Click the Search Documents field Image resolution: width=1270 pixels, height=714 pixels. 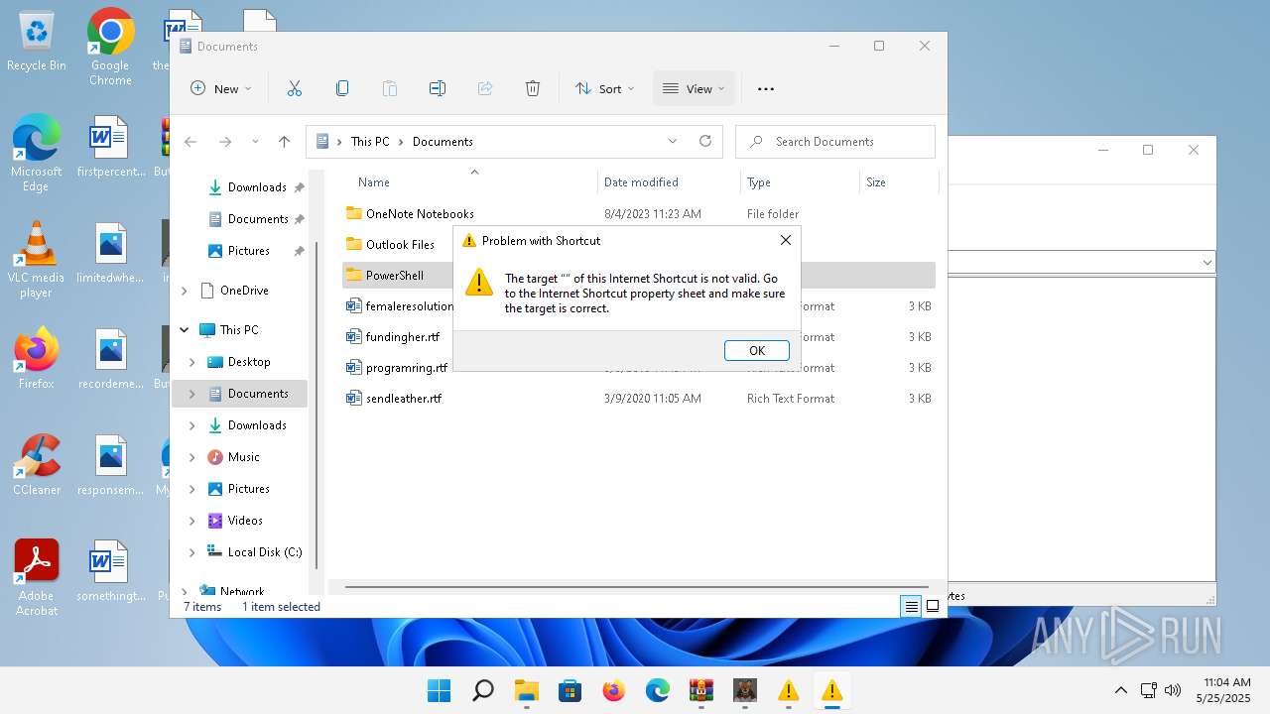(835, 142)
